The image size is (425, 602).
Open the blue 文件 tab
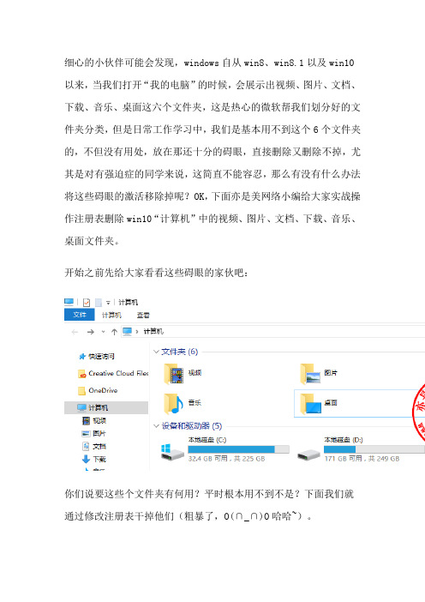pyautogui.click(x=80, y=315)
